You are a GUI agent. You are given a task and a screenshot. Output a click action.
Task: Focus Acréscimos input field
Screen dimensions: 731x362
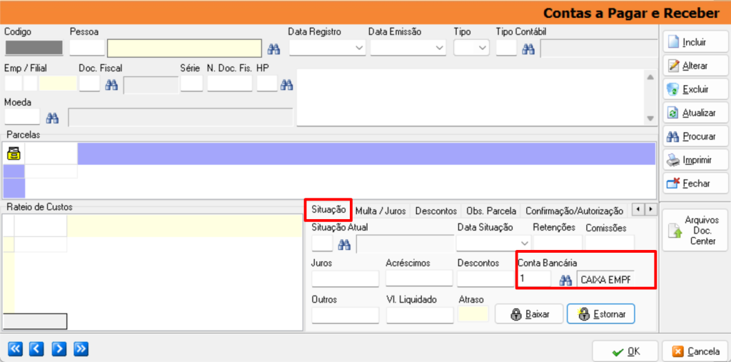point(420,278)
